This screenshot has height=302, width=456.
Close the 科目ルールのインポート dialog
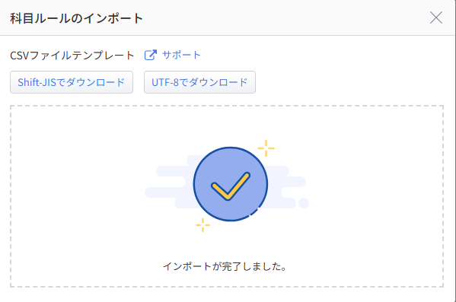point(436,17)
